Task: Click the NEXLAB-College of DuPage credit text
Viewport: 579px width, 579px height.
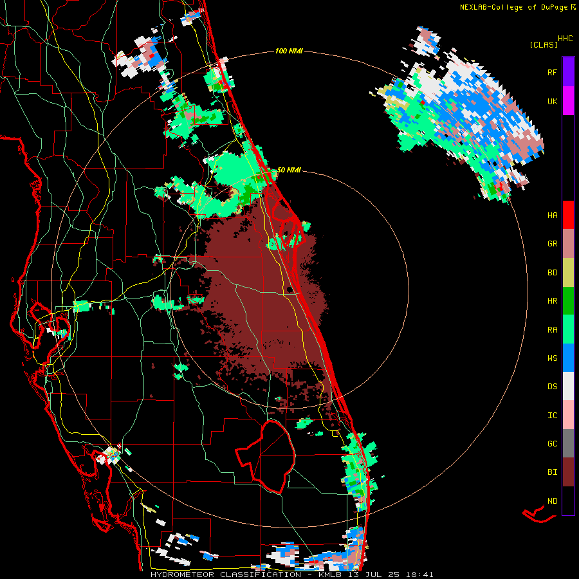Action: click(513, 7)
